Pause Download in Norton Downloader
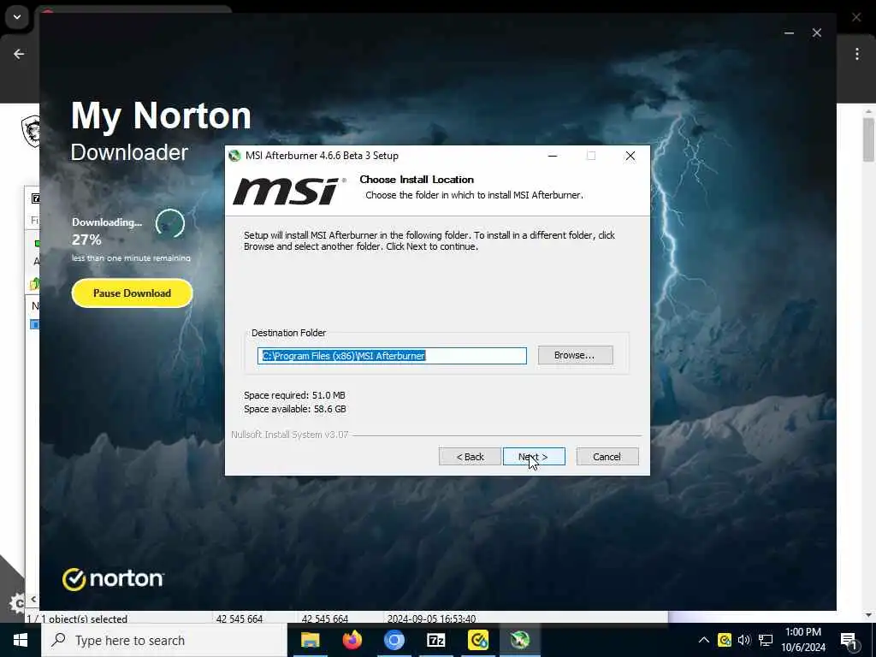Viewport: 876px width, 657px height. click(x=132, y=293)
